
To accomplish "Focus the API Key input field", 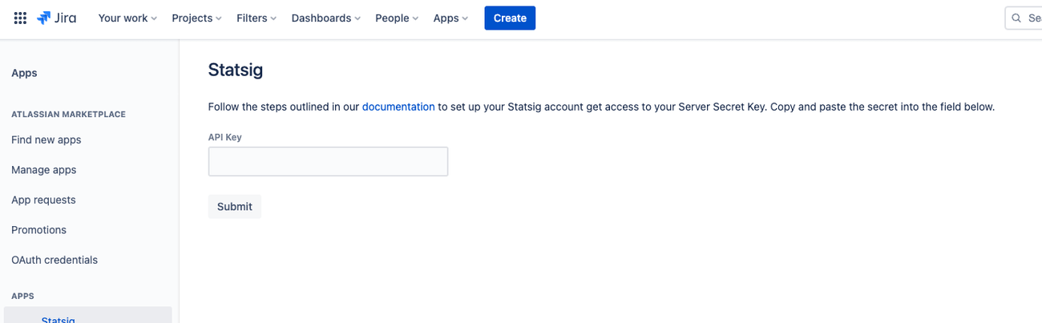I will (328, 161).
